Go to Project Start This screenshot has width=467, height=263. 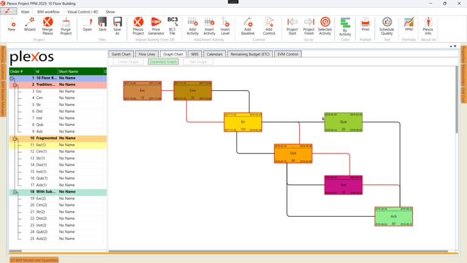292,26
